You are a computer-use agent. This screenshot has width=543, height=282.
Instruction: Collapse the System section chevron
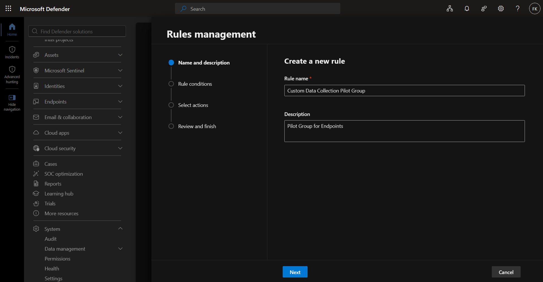tap(120, 229)
